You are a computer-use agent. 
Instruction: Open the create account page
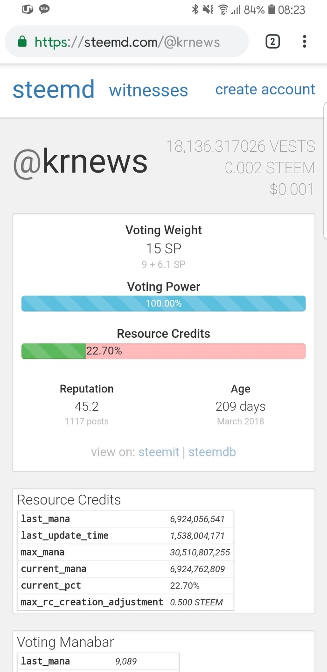pyautogui.click(x=265, y=89)
